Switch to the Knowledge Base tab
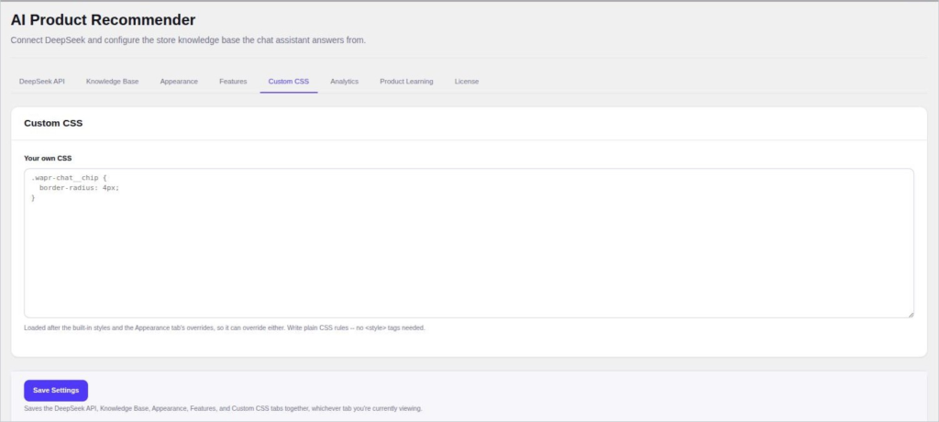 [112, 82]
